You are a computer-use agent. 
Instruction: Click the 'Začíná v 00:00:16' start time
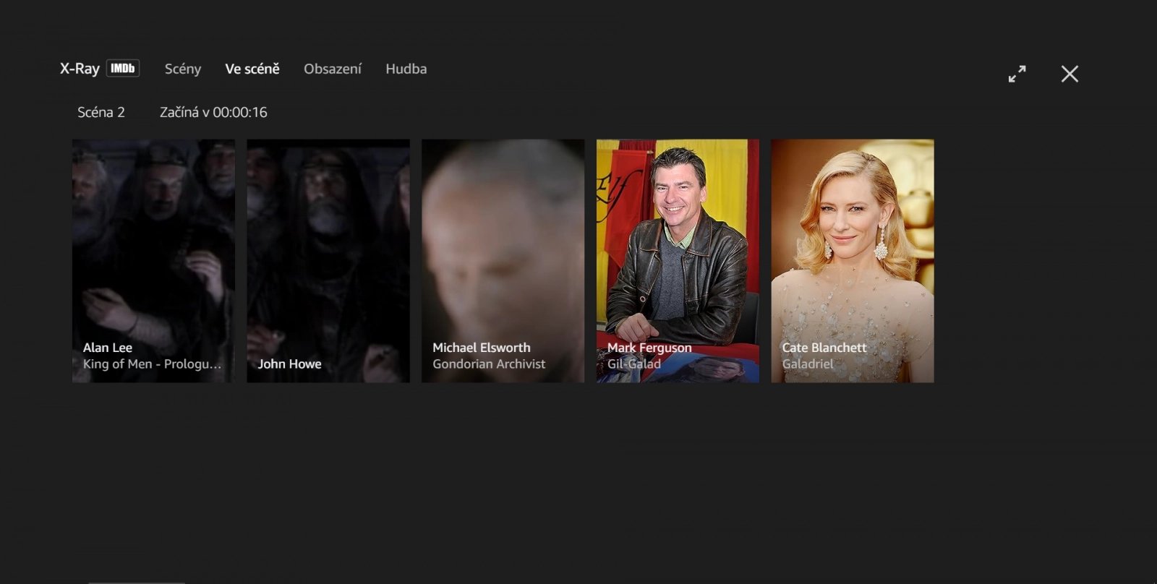tap(213, 112)
